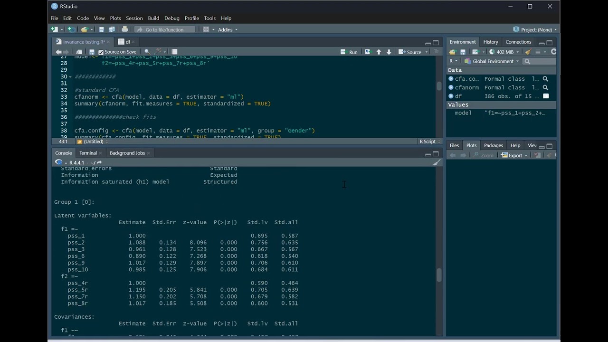
Task: Open the Export dropdown in Plots pane
Action: 514,155
